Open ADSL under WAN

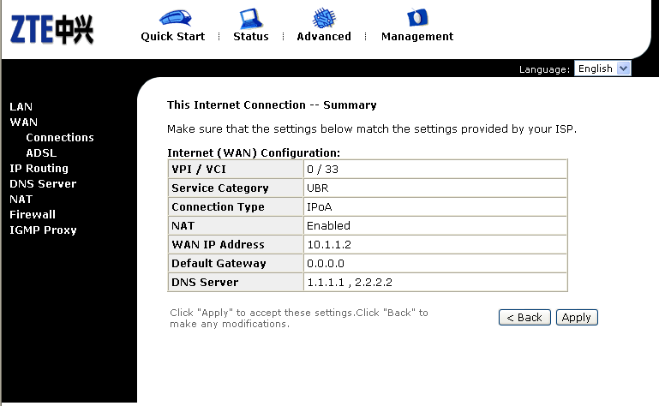(41, 153)
